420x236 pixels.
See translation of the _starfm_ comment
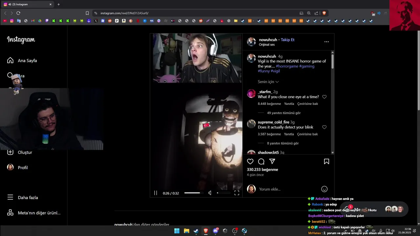point(307,104)
